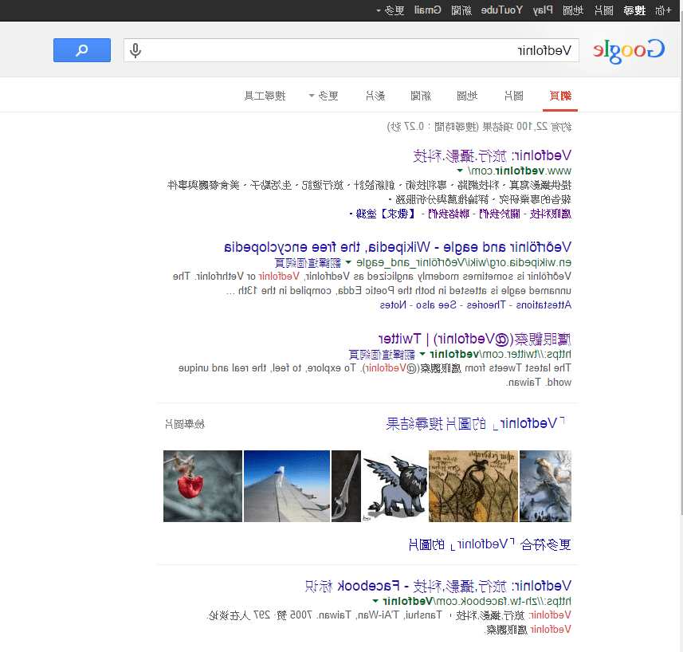The width and height of the screenshot is (683, 652).
Task: Open the narrow dark blade image thumbnail
Action: tap(347, 486)
